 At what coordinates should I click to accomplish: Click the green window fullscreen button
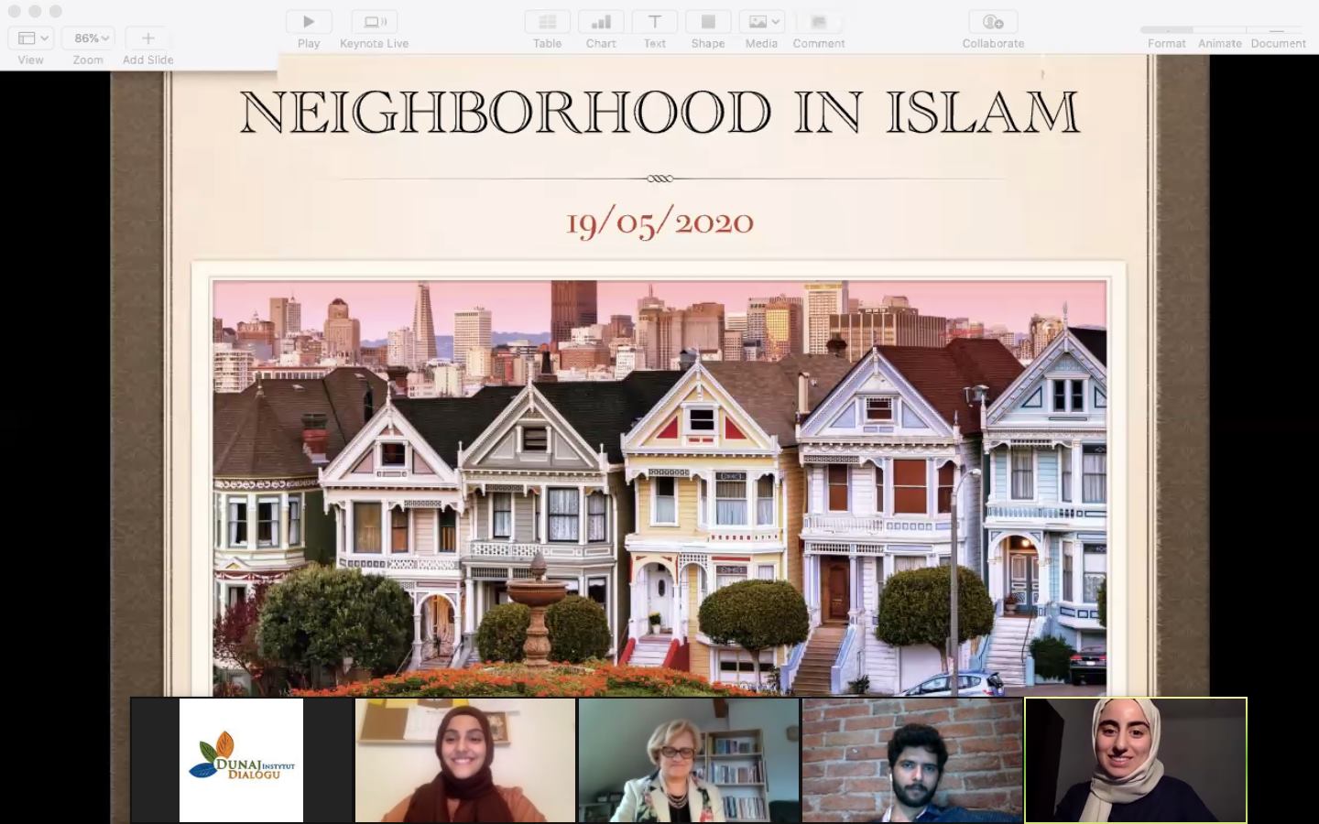coord(56,11)
